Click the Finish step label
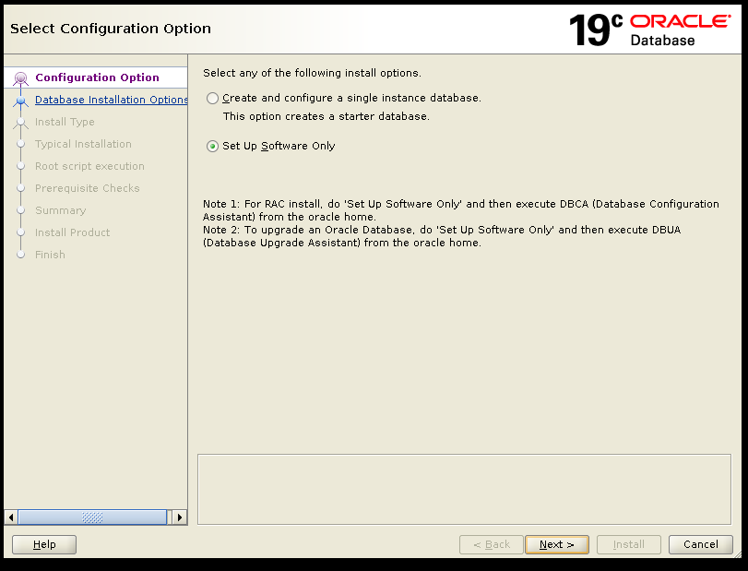748x571 pixels. 50,255
